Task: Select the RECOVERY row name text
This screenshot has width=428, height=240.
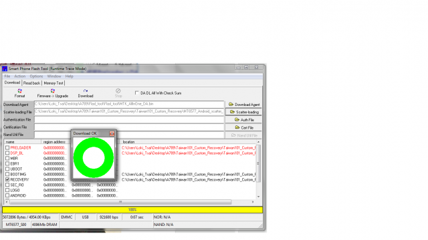Action: [x=19, y=179]
